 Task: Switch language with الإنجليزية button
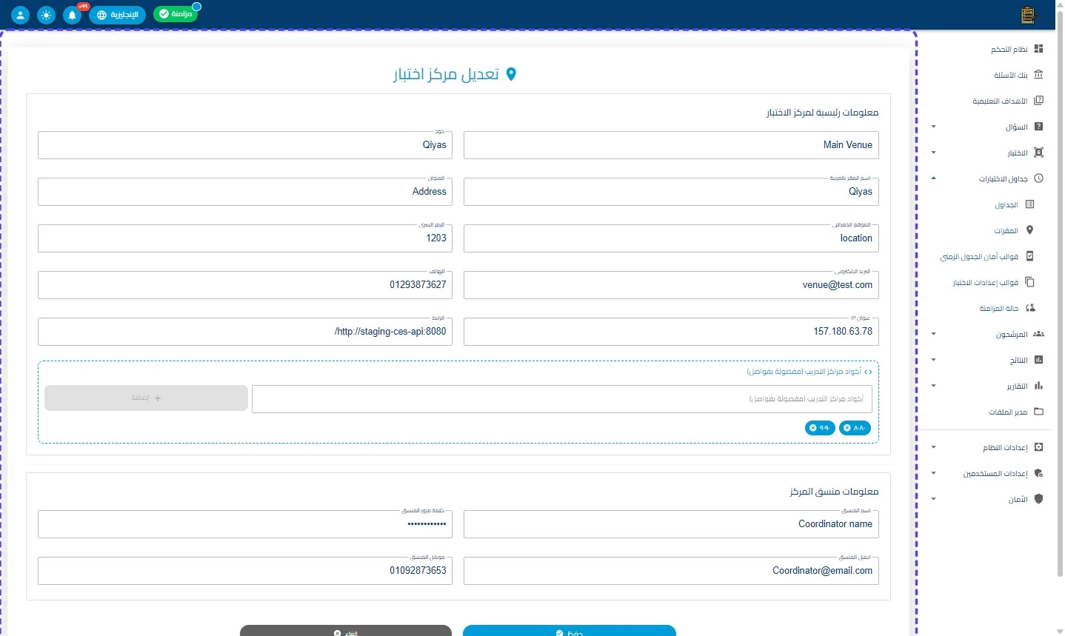point(118,15)
